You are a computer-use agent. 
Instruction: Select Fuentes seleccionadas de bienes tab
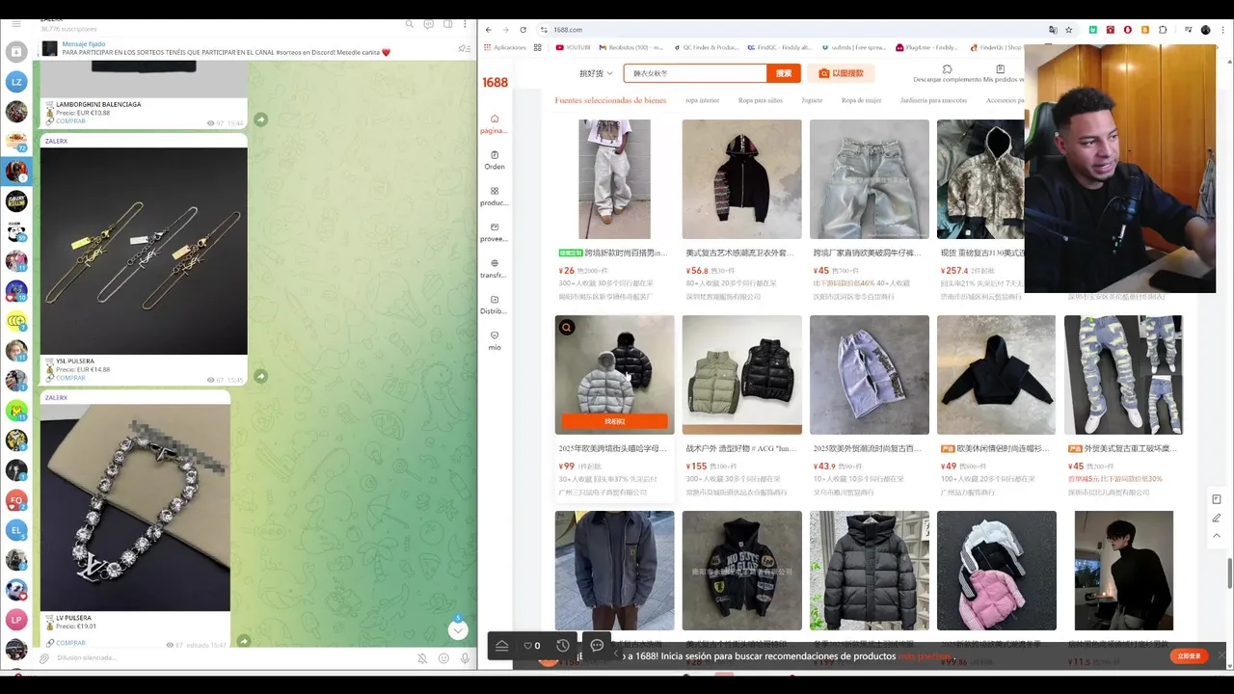(x=610, y=100)
